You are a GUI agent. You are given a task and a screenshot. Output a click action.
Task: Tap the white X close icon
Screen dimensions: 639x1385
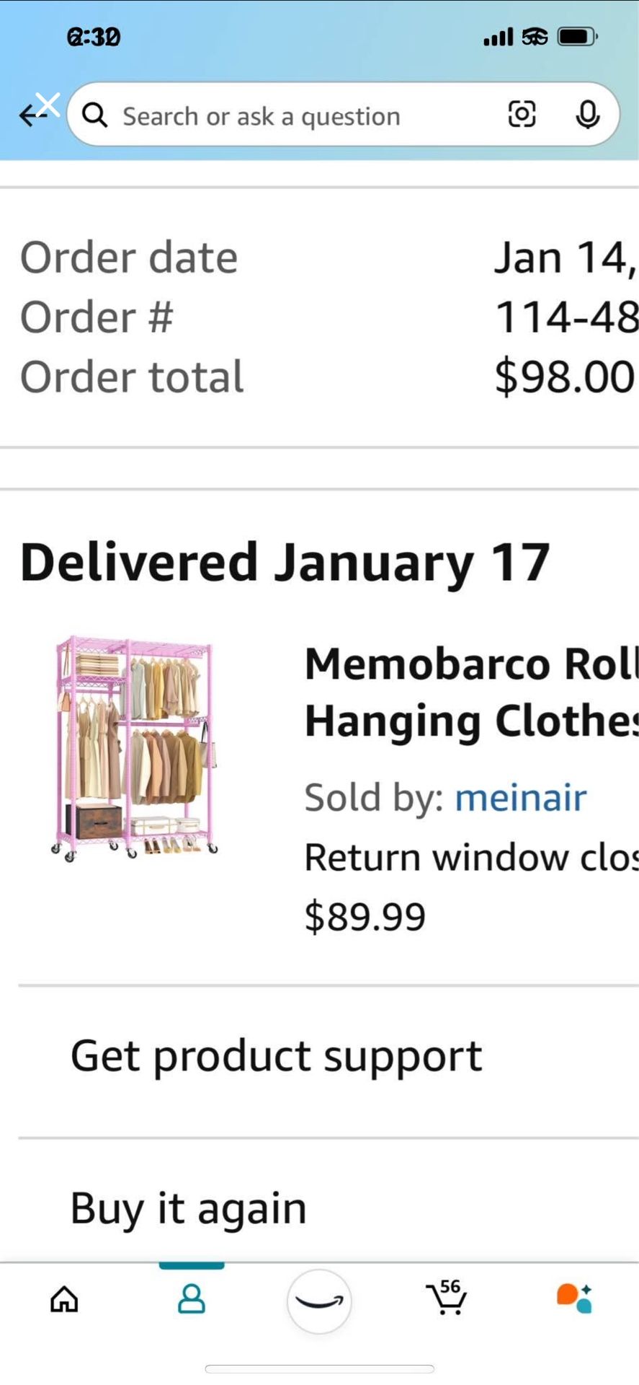[x=48, y=105]
